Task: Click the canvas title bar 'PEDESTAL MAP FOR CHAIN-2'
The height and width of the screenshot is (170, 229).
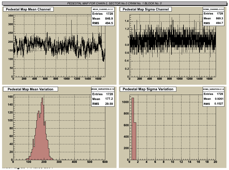Action: pos(114,3)
